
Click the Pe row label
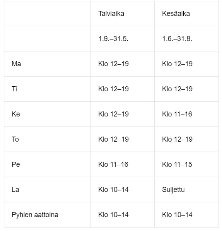coord(16,164)
